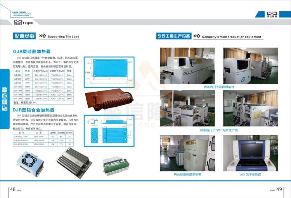This screenshot has width=291, height=198.
Task: Click the GJR型硅胶加热器 title
Action: coord(31,51)
